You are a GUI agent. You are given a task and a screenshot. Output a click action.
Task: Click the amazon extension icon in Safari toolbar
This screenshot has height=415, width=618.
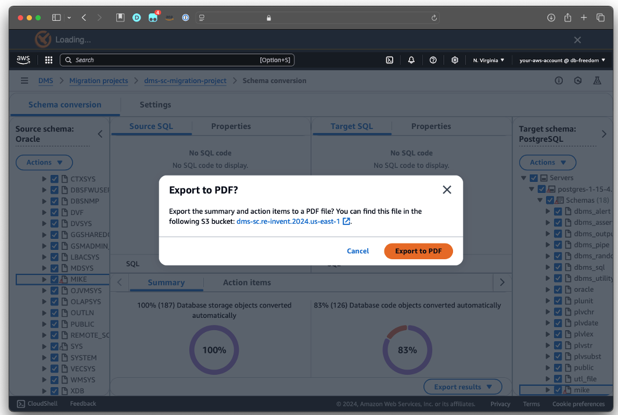tap(170, 17)
